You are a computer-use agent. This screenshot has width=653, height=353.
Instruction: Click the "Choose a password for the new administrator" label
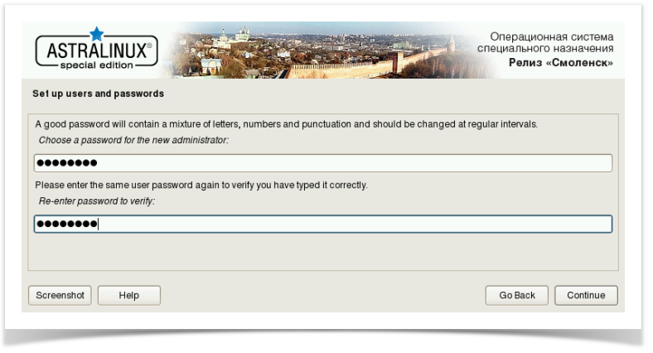tap(133, 140)
